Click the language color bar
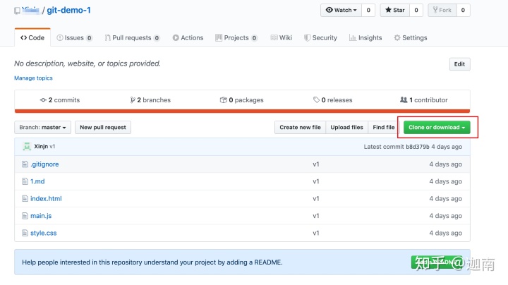Viewport: 508px width, 285px height. 242,111
